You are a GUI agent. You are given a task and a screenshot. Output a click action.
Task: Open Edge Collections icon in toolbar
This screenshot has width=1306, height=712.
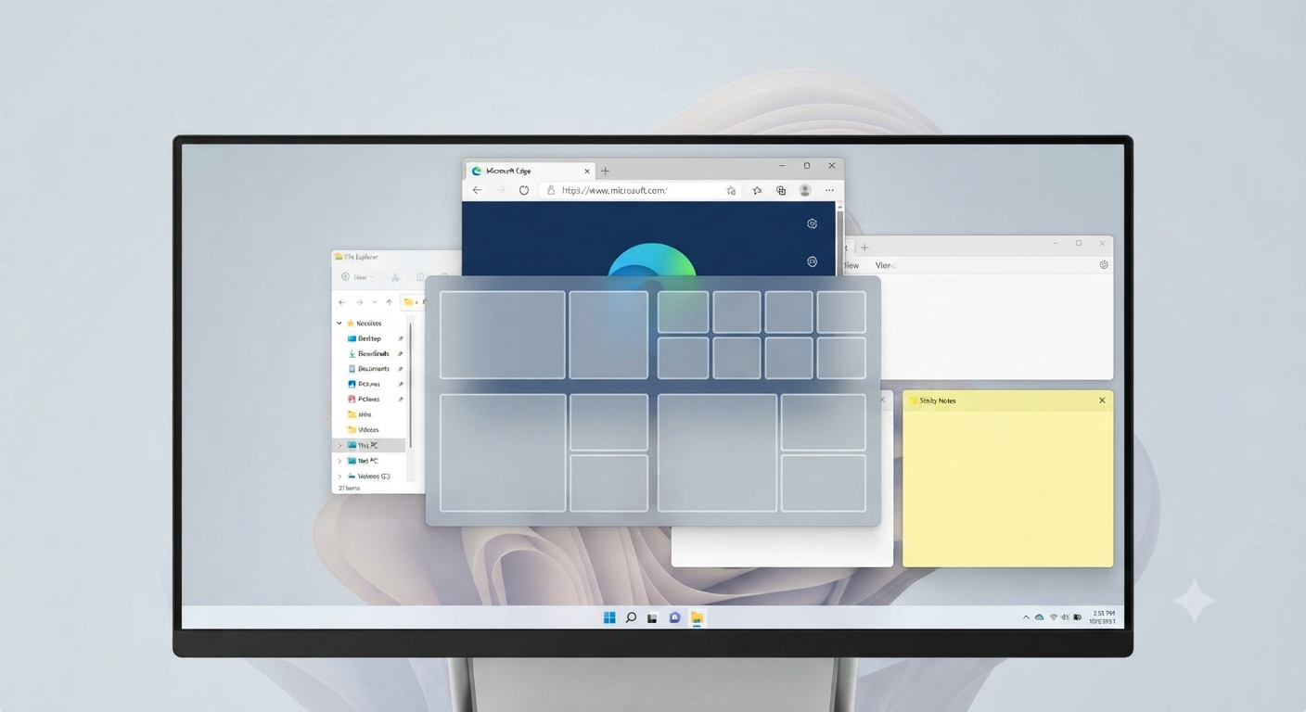point(781,190)
